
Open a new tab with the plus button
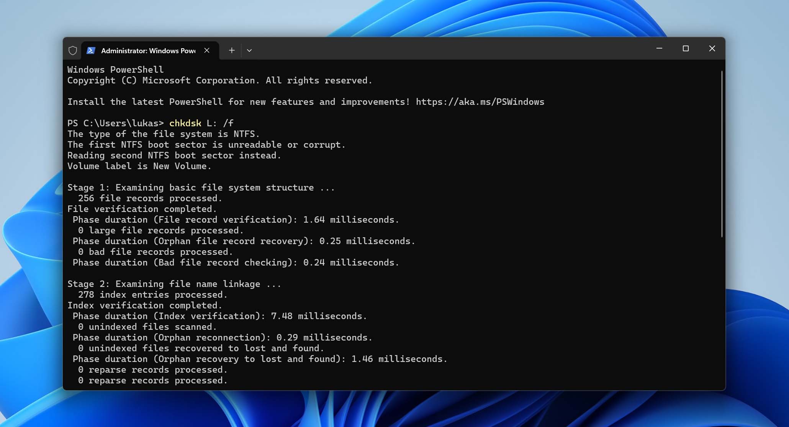pos(232,51)
